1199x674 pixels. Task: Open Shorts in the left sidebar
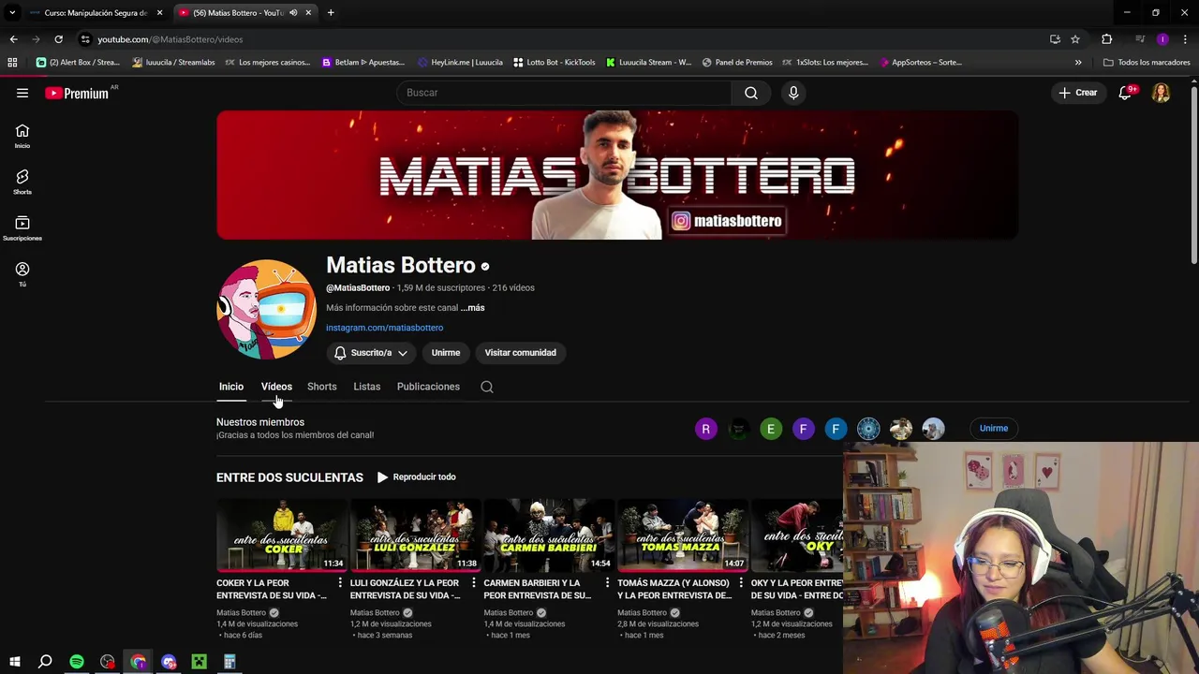coord(22,183)
